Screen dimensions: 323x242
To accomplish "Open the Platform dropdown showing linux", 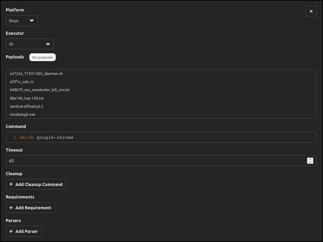I will (x=22, y=21).
